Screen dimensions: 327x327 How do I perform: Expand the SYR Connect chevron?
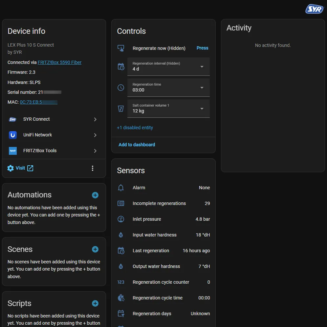(x=95, y=119)
